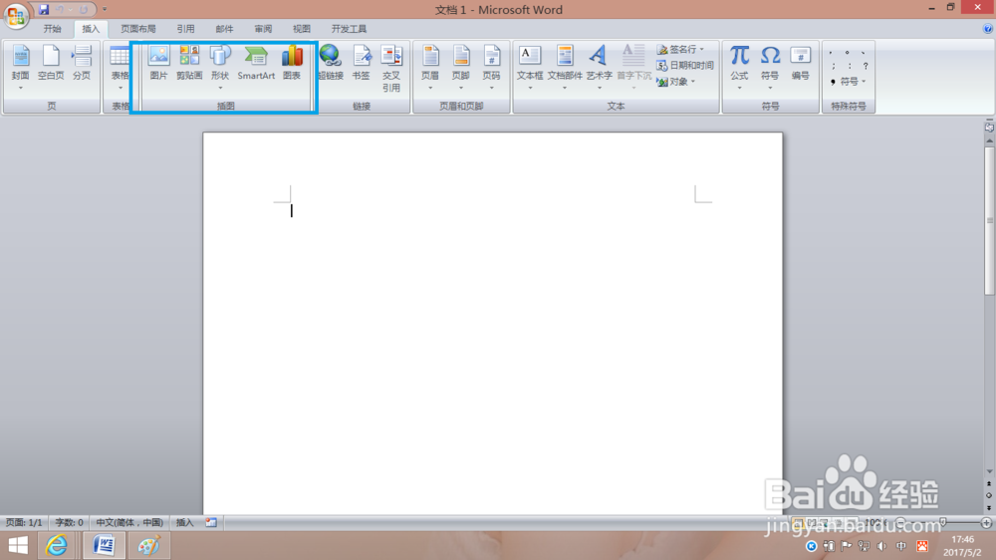The image size is (996, 560).
Task: Open the 审阅 ribbon tab
Action: click(x=263, y=29)
